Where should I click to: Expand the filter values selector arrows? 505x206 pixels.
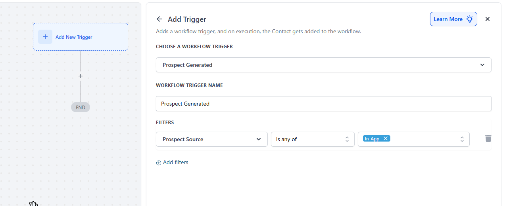click(x=462, y=139)
